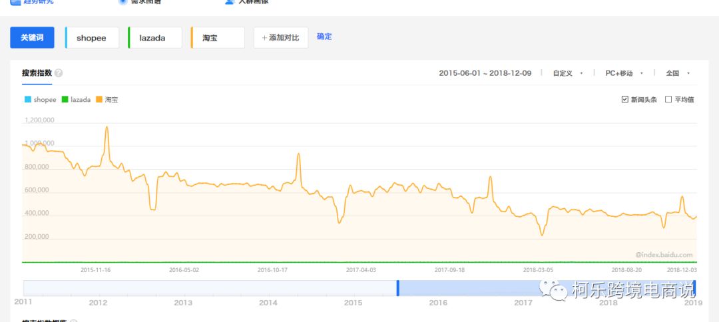Select the 淘宝 keyword box

[x=218, y=37]
